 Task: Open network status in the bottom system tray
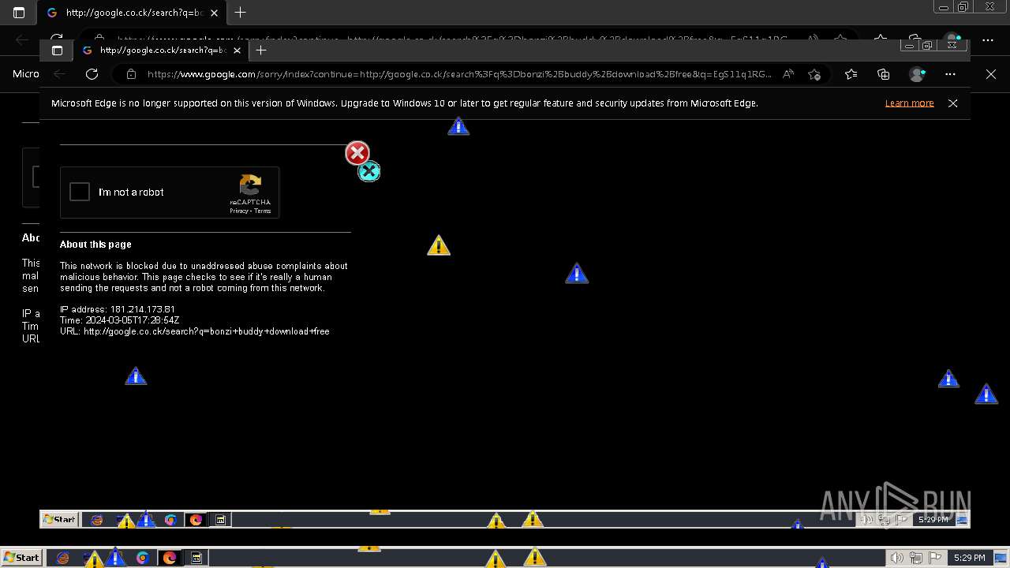click(915, 558)
